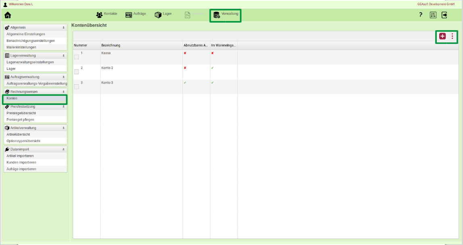The height and width of the screenshot is (245, 463).
Task: Open the Verwaltung menu
Action: [x=226, y=15]
